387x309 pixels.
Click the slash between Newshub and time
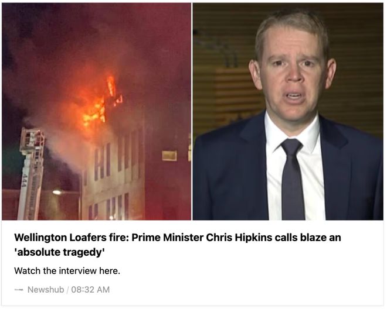tap(67, 290)
